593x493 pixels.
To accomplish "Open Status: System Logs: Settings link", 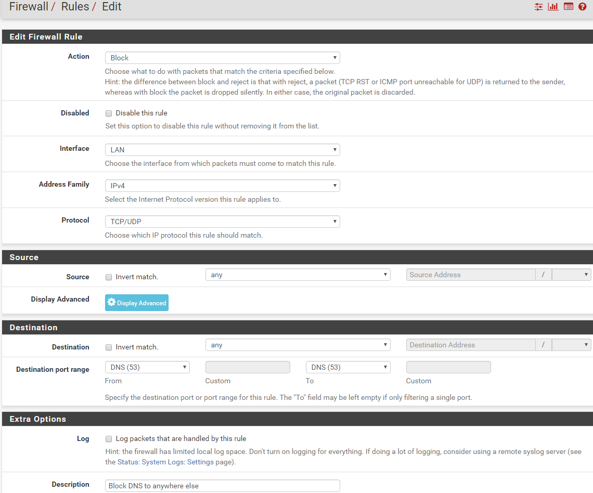I will [165, 462].
